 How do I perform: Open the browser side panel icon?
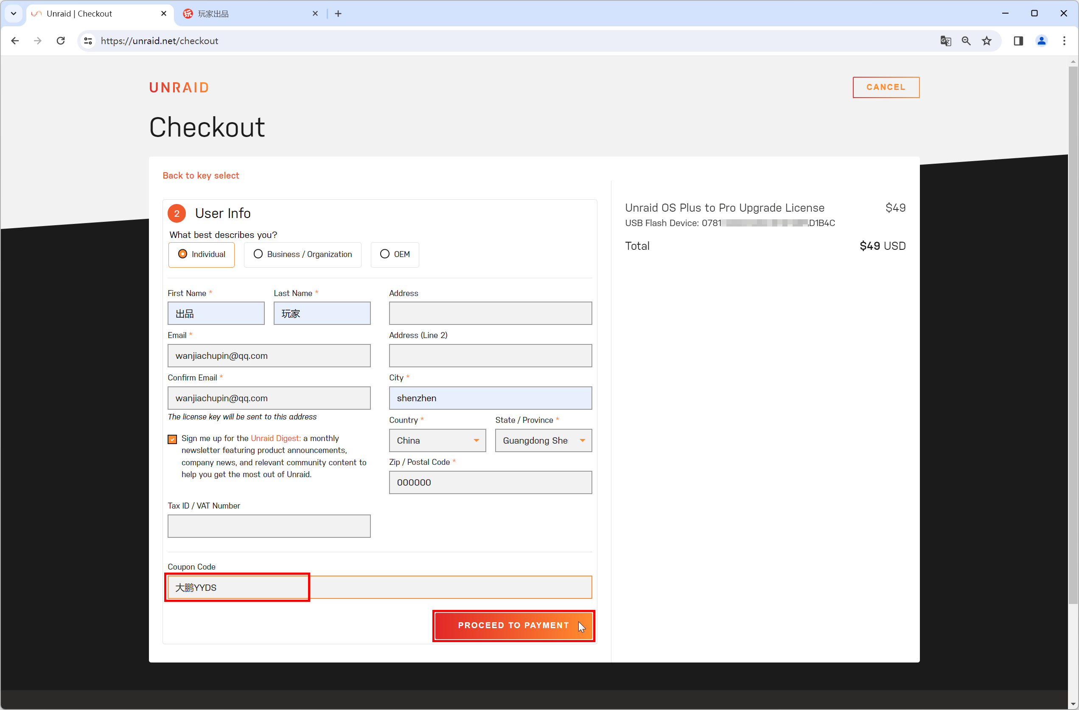coord(1018,41)
